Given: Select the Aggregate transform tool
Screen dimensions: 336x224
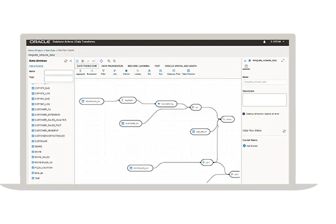Looking at the screenshot, I should click(x=80, y=71).
